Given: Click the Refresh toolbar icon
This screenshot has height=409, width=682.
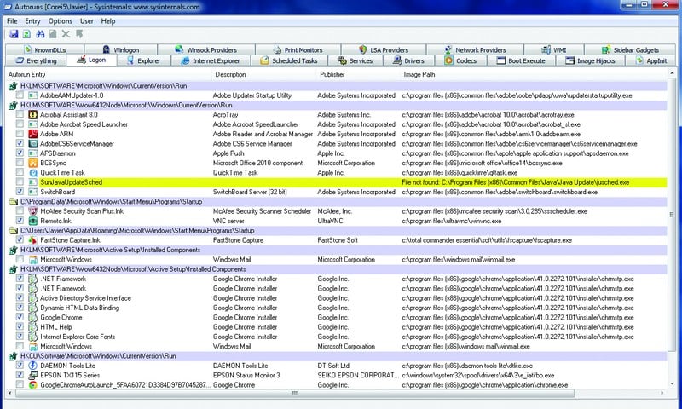Looking at the screenshot, I should click(26, 34).
